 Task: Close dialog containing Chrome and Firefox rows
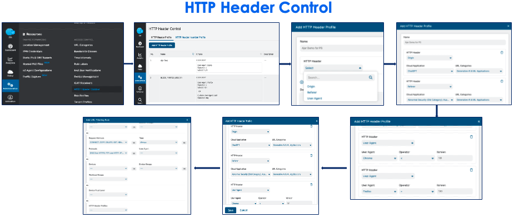[x=478, y=121]
